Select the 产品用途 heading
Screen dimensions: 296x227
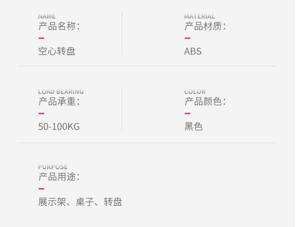(59, 177)
